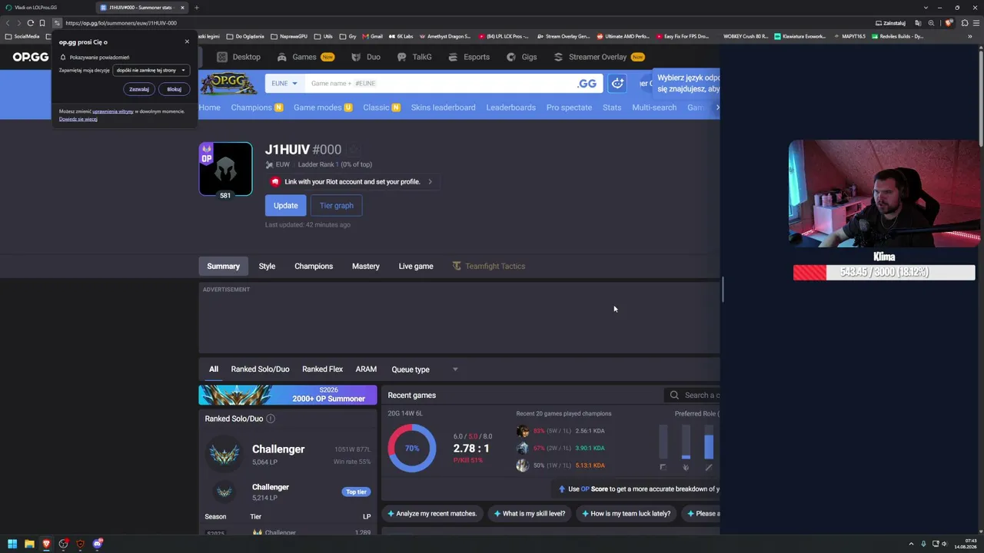Focus the Game name search field
984x553 pixels.
coord(438,83)
